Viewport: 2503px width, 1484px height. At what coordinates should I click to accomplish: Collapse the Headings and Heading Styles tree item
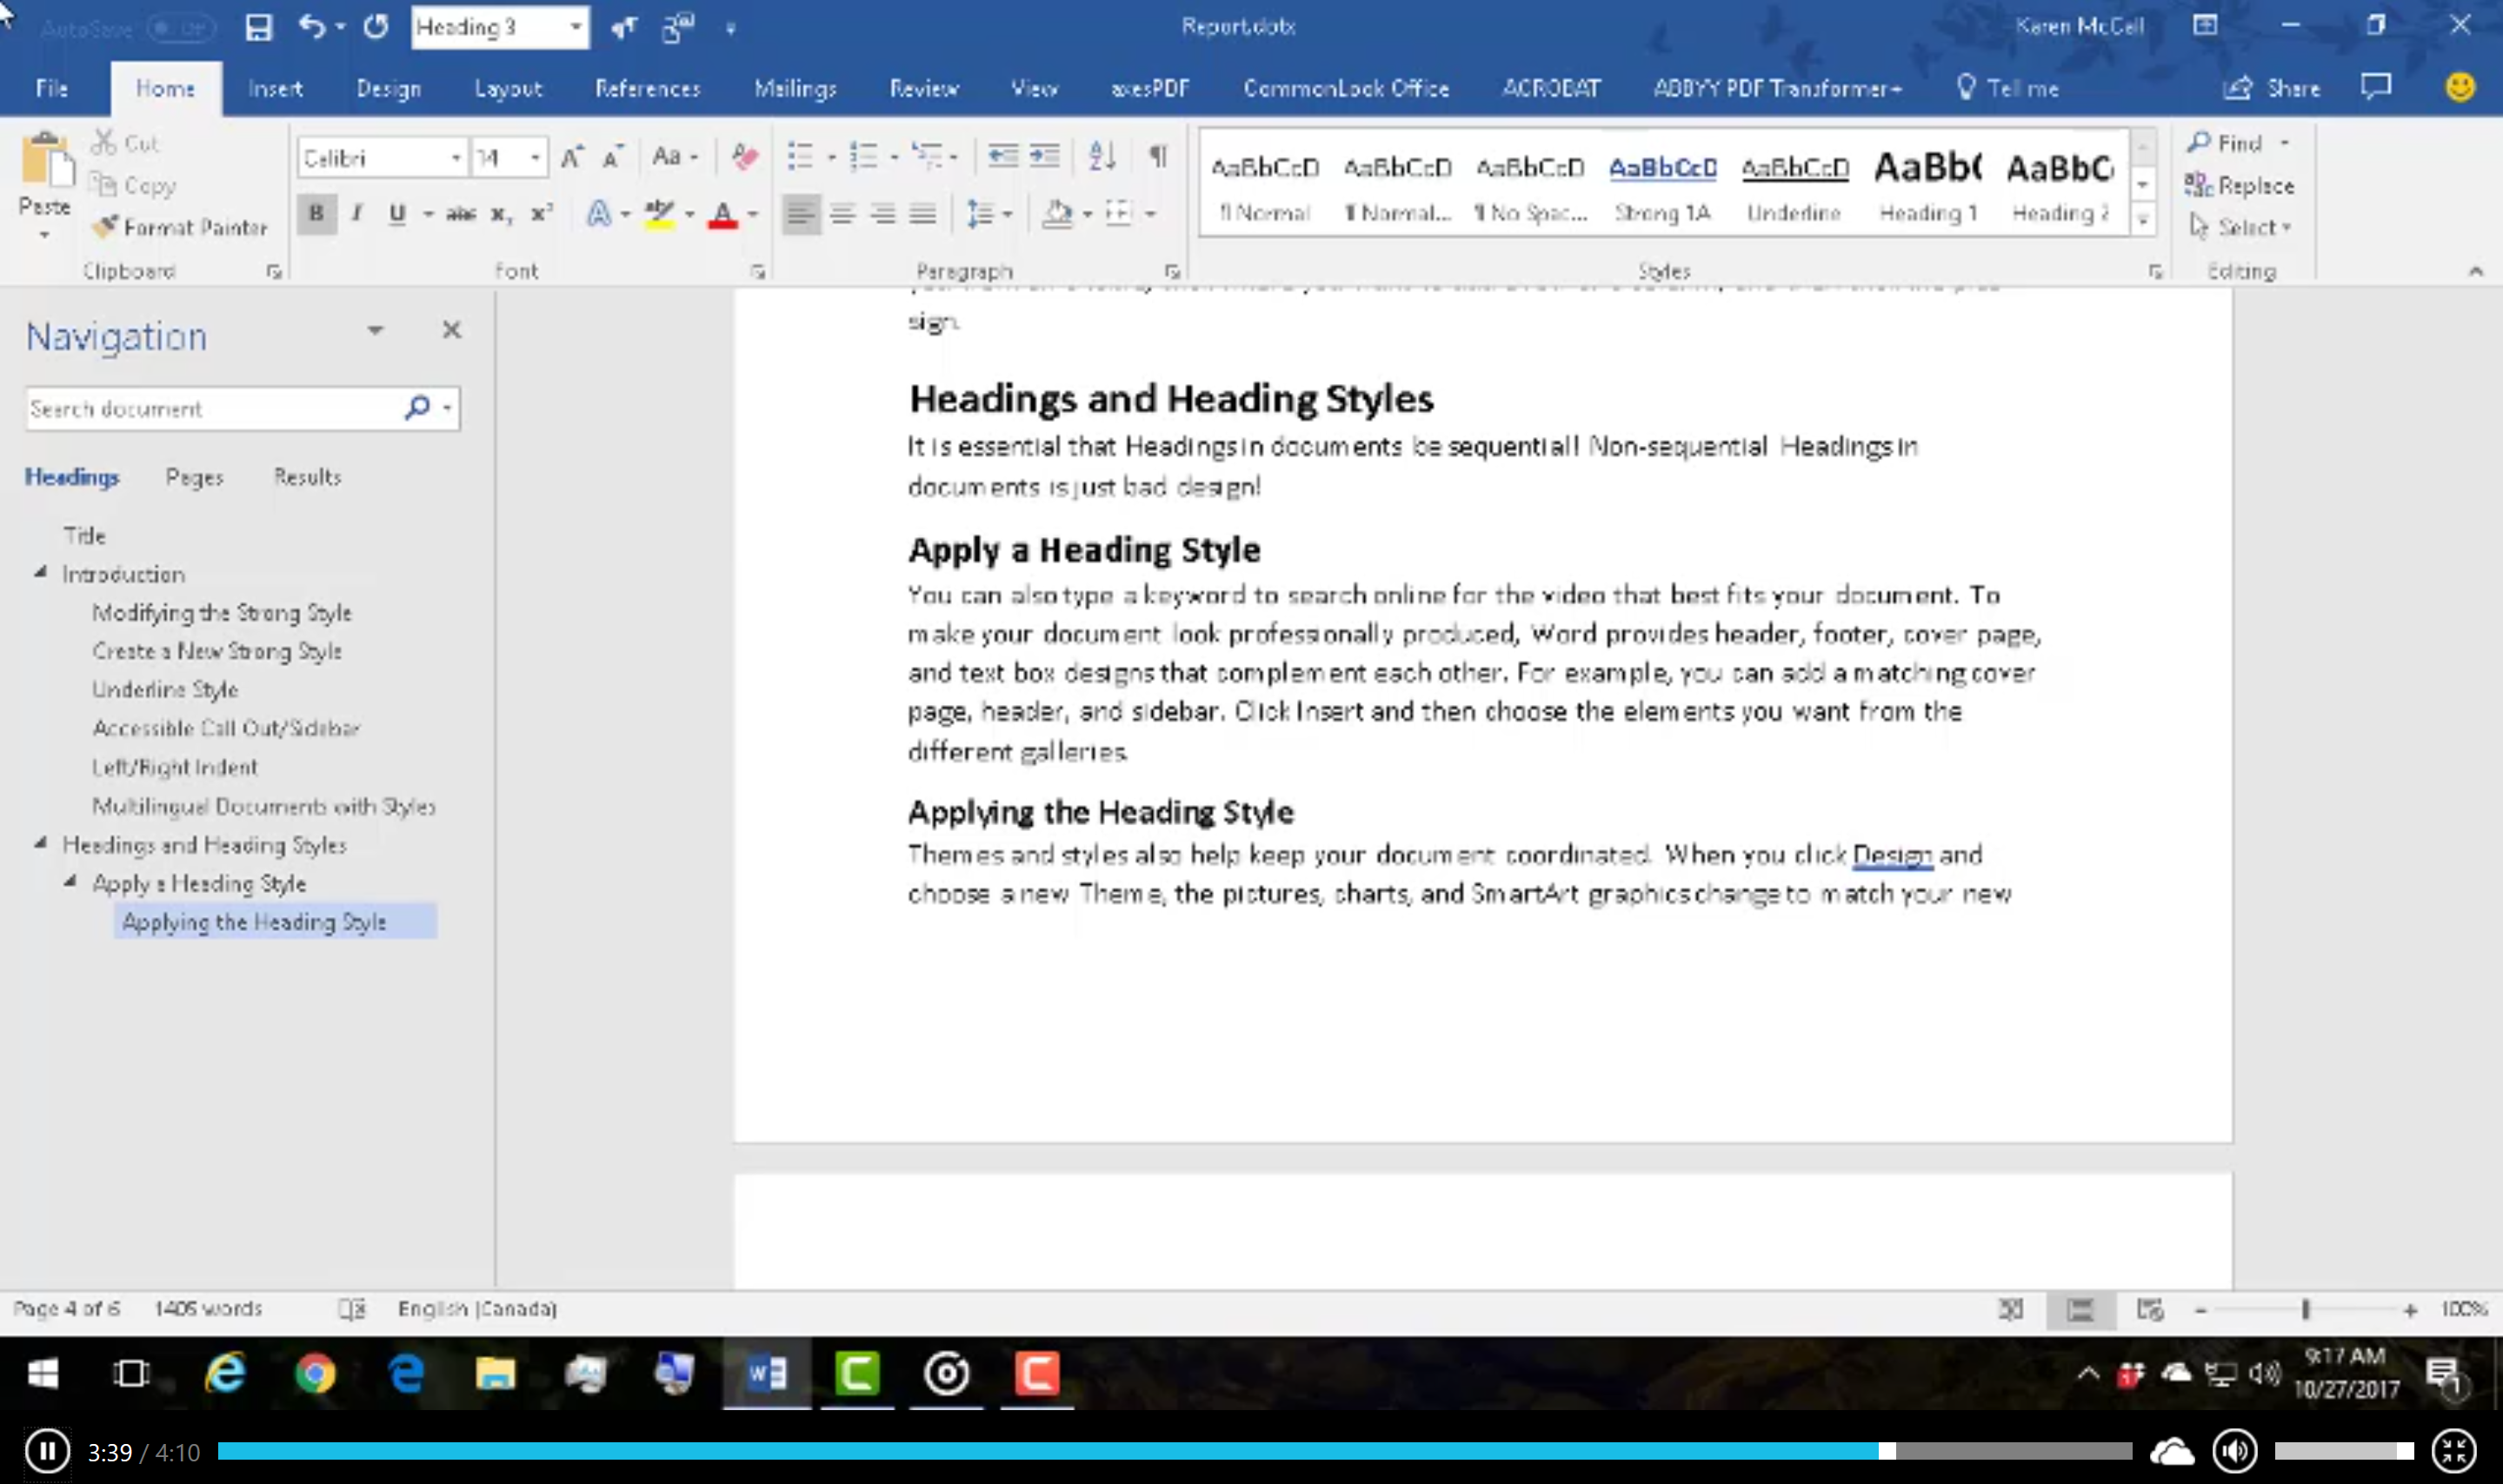coord(40,844)
